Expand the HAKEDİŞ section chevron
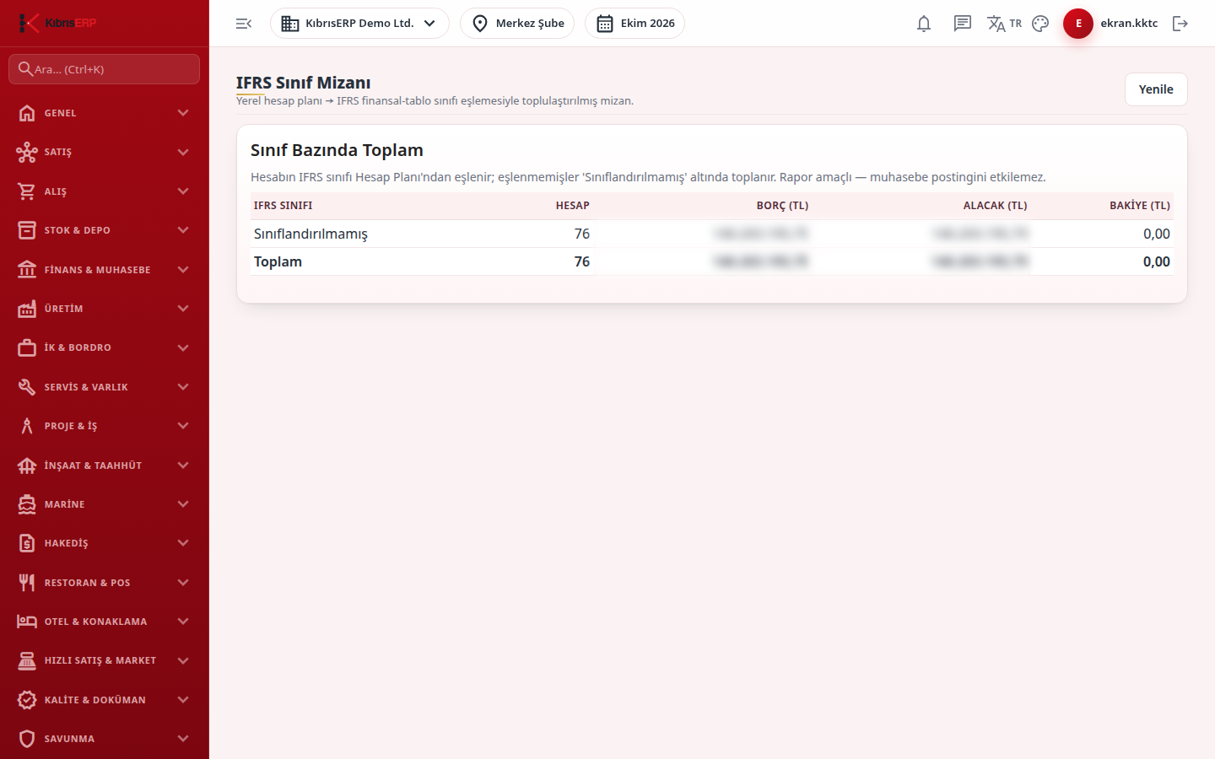 (x=183, y=543)
